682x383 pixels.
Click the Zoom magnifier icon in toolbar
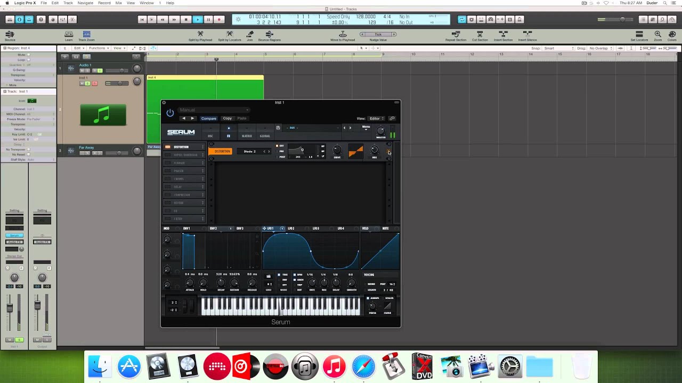coord(657,34)
